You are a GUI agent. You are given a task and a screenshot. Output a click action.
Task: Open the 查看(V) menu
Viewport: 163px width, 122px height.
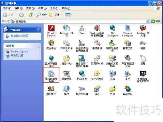pos(30,8)
